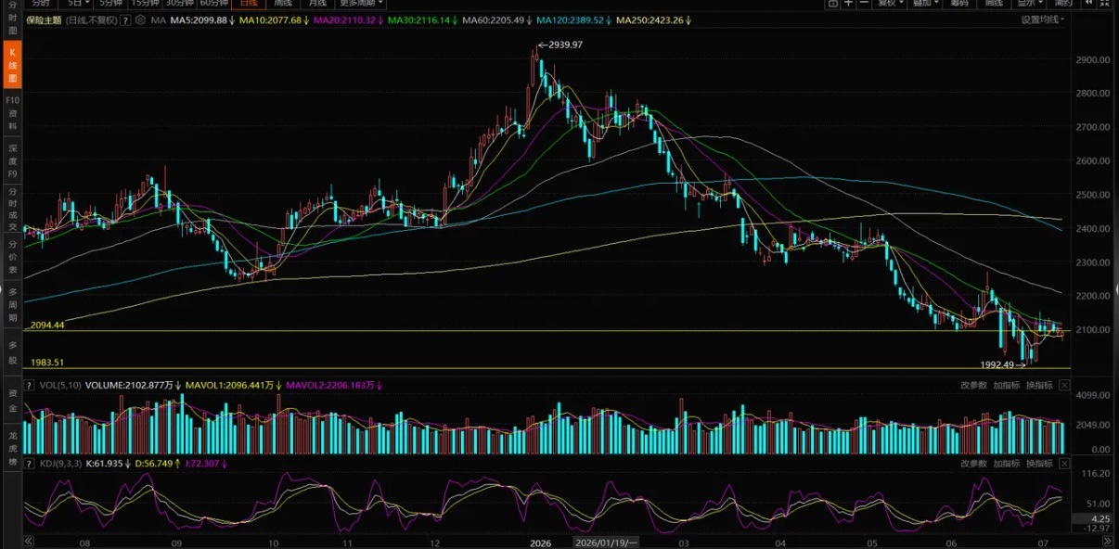Click the lock icon in top toolbar

pos(832,4)
